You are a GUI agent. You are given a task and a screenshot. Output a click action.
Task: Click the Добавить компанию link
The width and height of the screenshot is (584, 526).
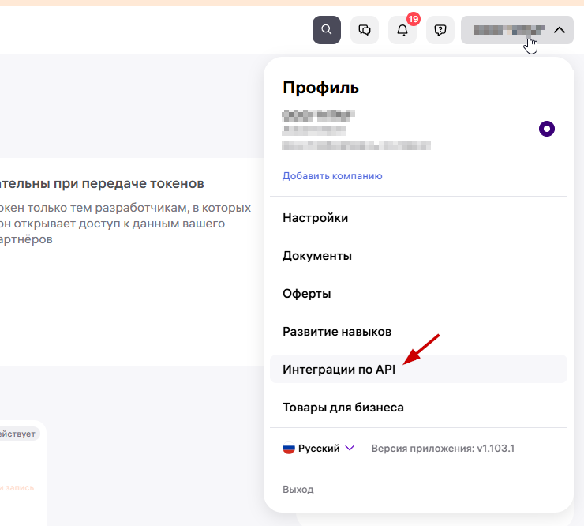tap(332, 176)
